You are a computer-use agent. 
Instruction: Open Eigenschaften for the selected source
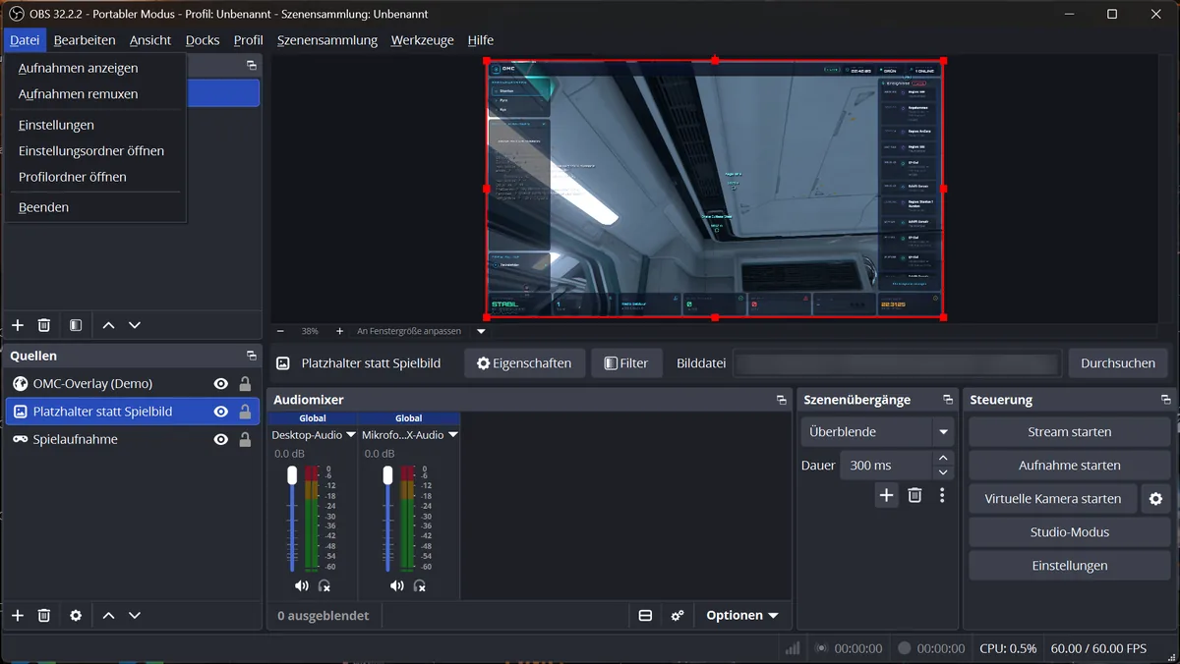(x=524, y=363)
